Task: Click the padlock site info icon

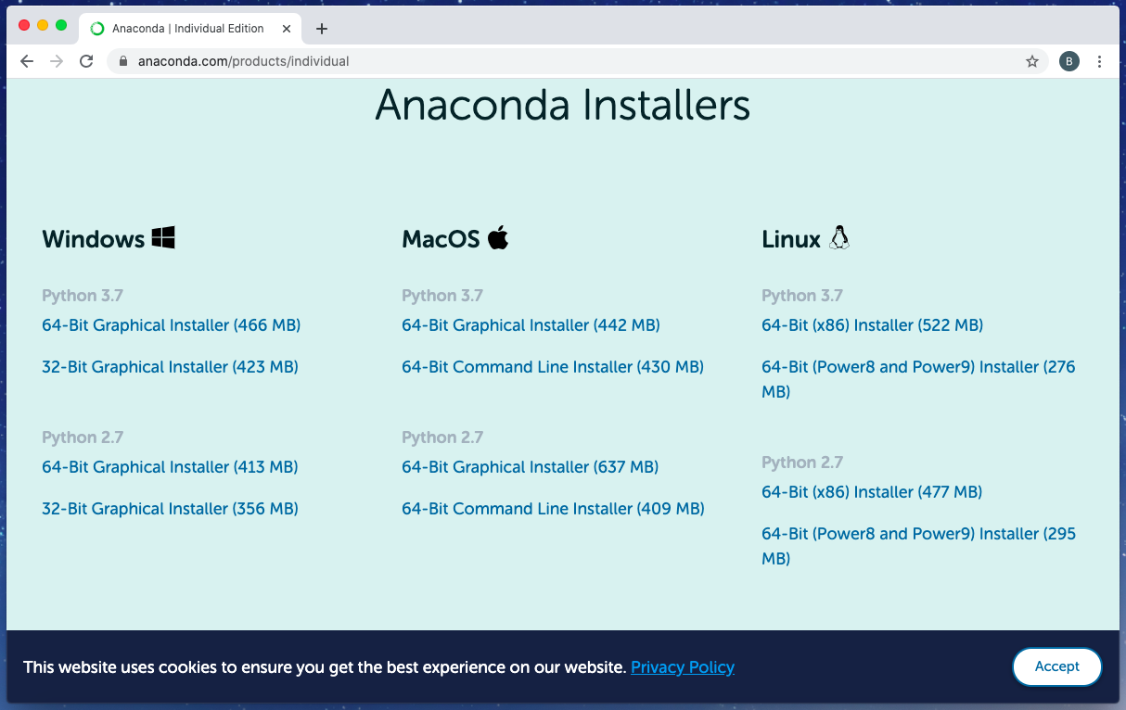Action: point(122,62)
